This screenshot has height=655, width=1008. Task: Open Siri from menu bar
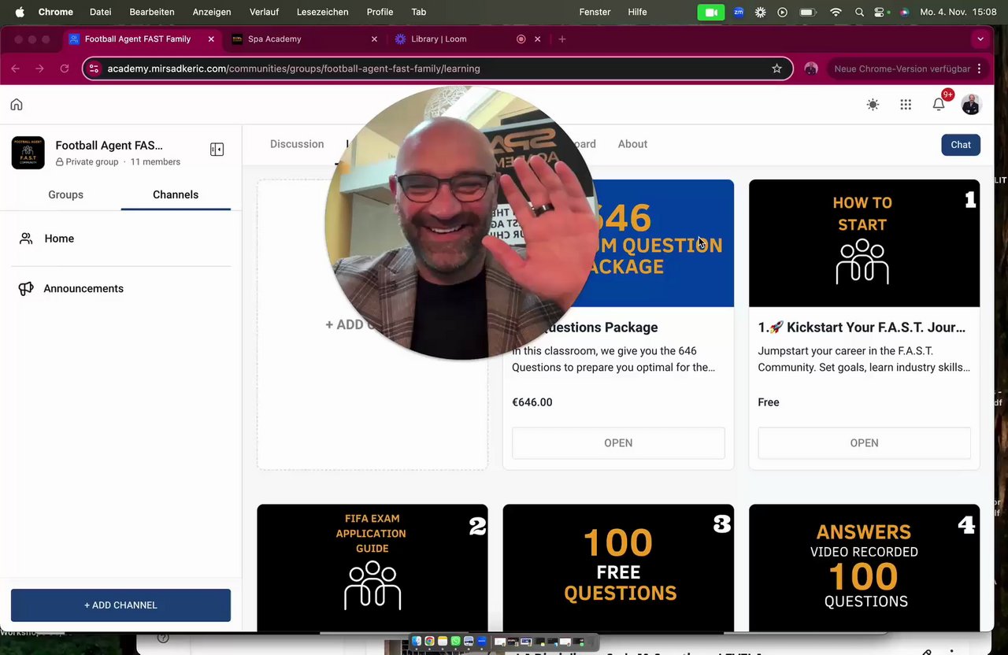click(x=904, y=12)
